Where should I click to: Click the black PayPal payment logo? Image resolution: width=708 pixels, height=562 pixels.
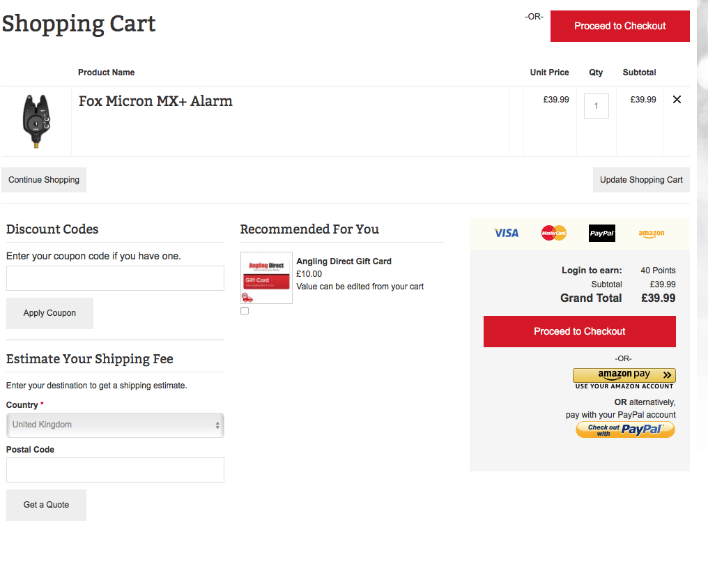point(602,233)
